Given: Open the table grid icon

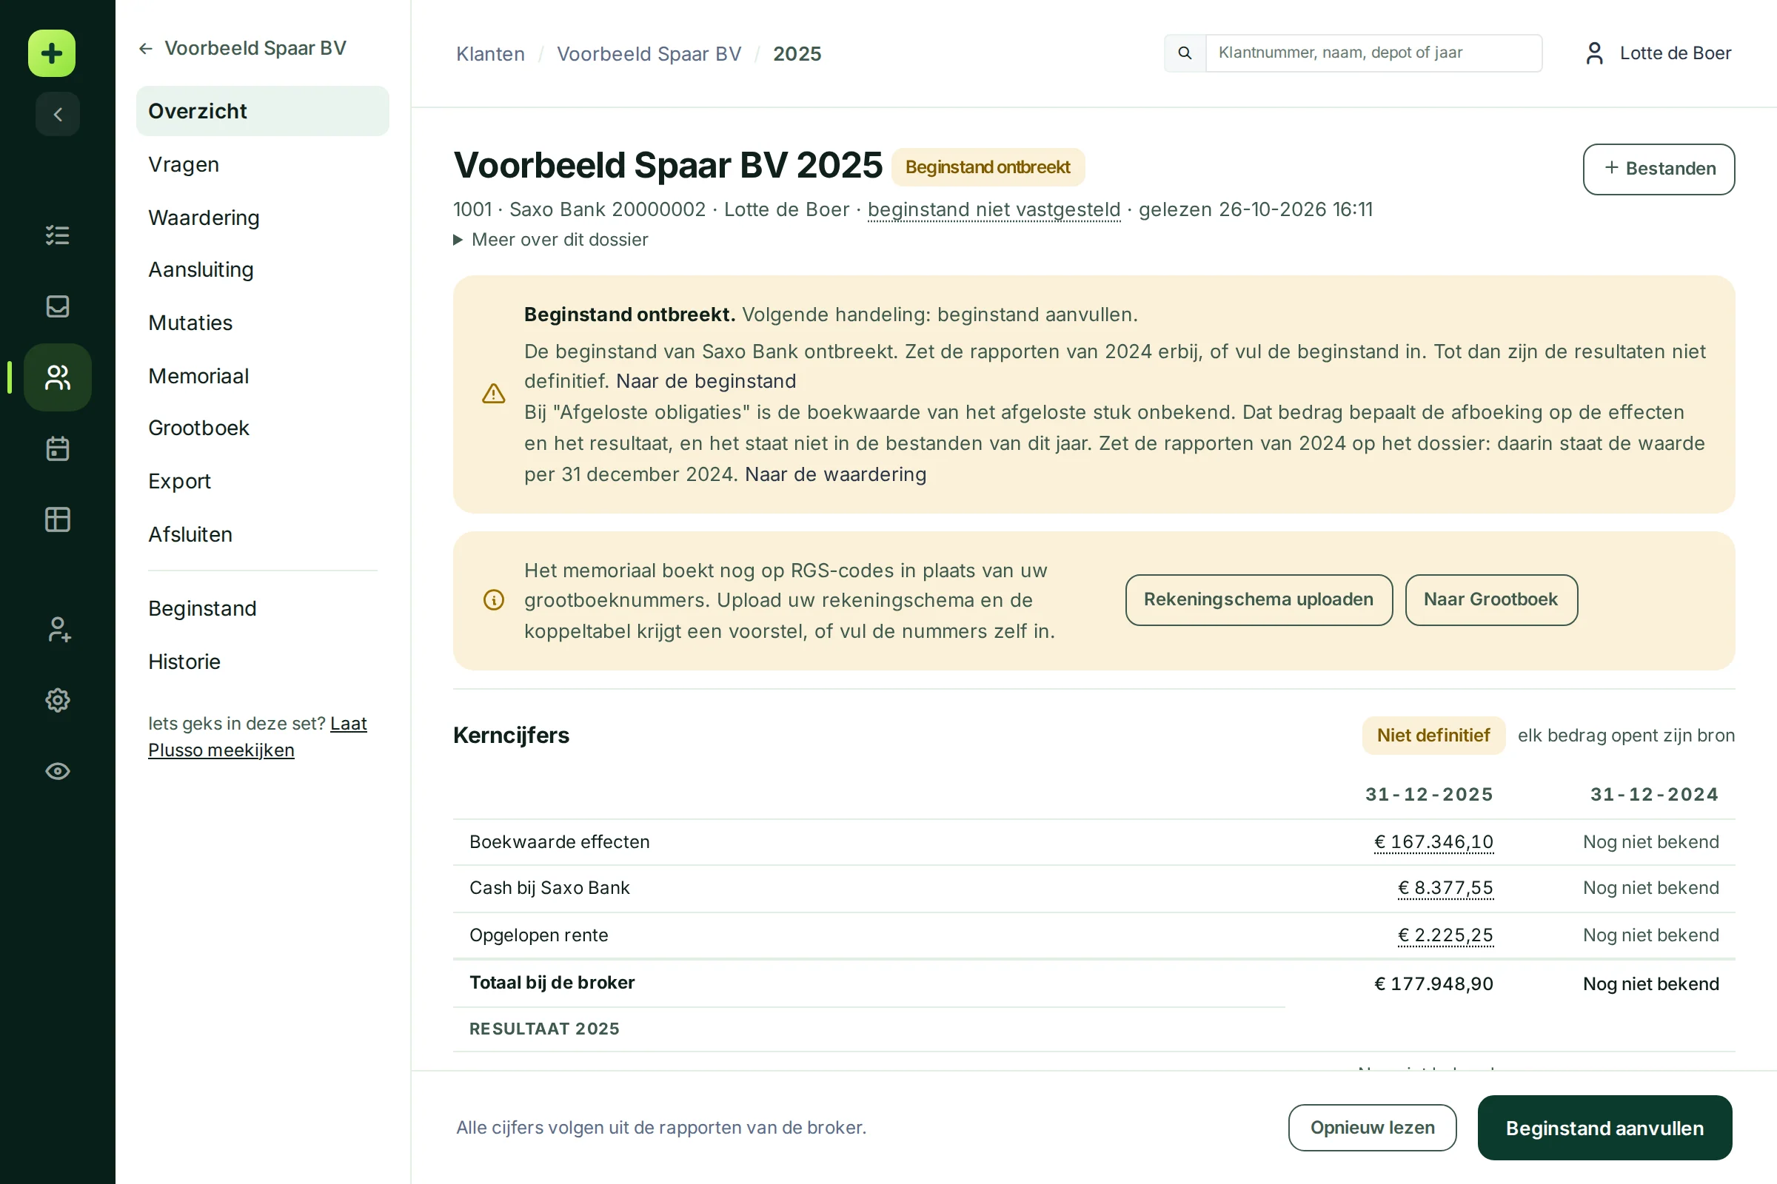Looking at the screenshot, I should [x=58, y=519].
